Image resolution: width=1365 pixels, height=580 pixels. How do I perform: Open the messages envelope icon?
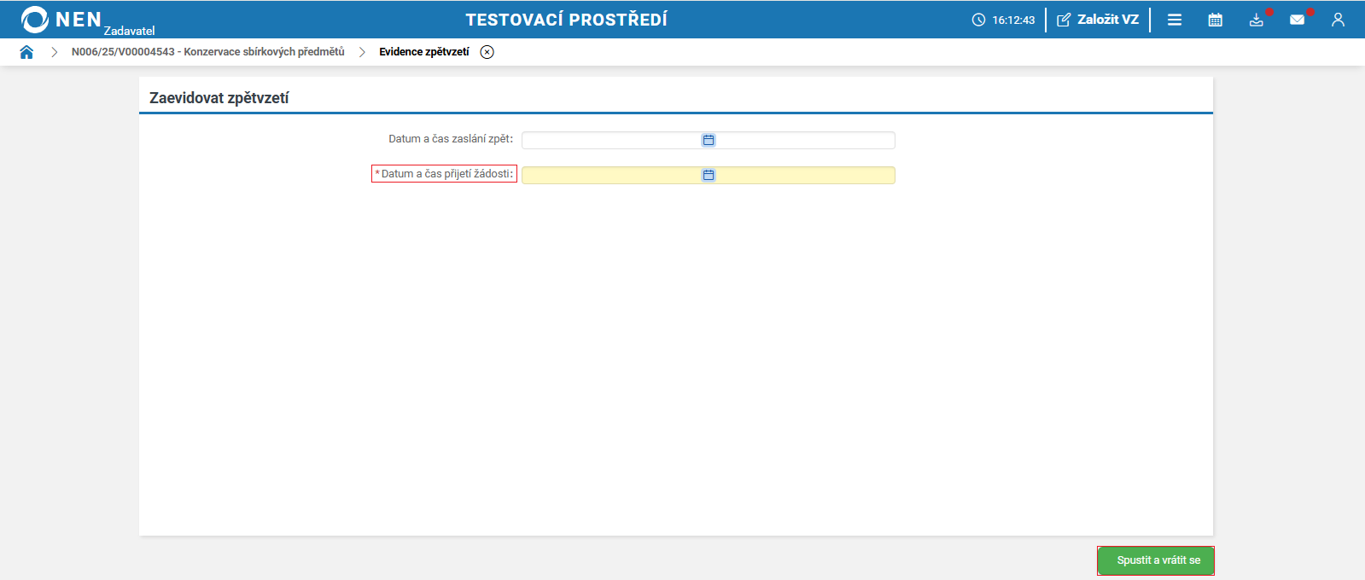pyautogui.click(x=1298, y=20)
